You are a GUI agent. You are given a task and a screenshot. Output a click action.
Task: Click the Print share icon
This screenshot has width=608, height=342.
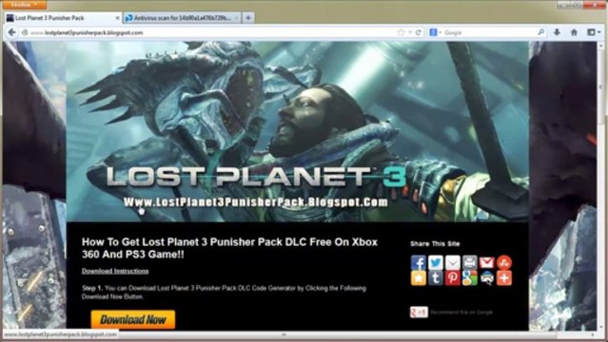point(470,262)
